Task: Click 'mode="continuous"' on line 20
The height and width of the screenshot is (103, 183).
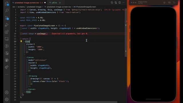Action: click(37, 60)
